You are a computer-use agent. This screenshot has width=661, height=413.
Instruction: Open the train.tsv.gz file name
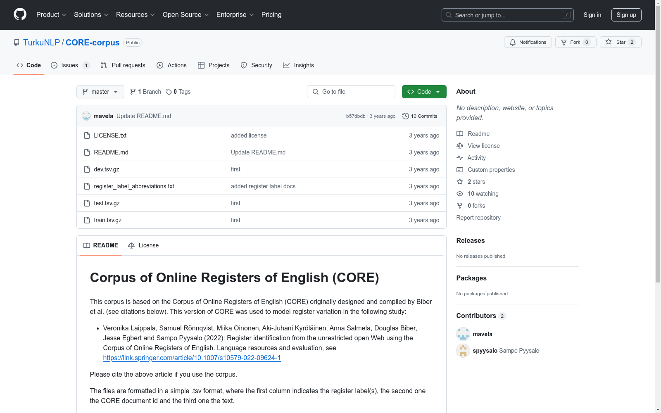(108, 220)
